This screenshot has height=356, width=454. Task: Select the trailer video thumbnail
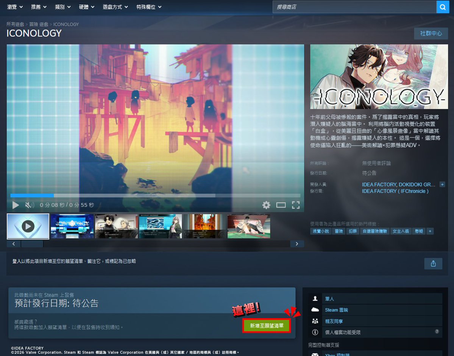coord(28,226)
